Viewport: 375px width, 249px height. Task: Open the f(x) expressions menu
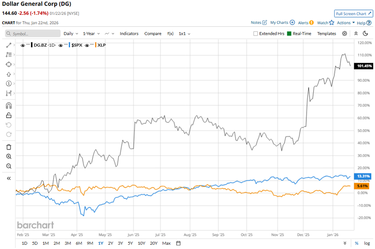click(x=170, y=34)
